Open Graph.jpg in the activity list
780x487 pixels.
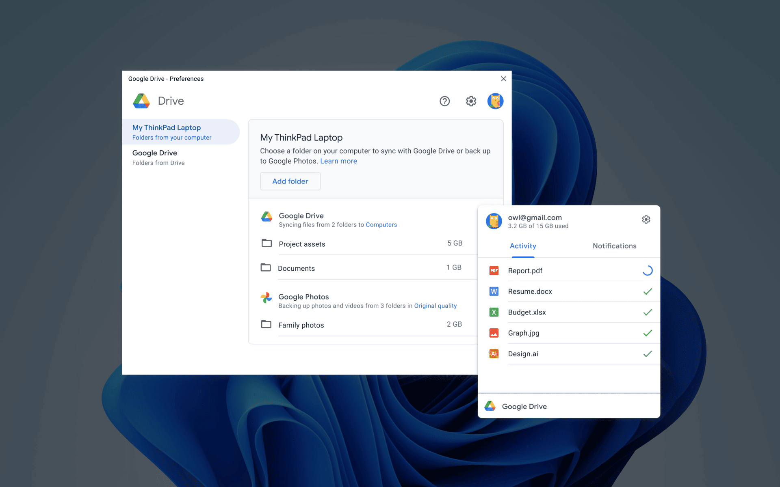pyautogui.click(x=524, y=333)
